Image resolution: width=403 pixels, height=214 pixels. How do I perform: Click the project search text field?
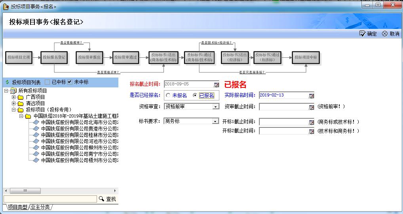click(50, 199)
